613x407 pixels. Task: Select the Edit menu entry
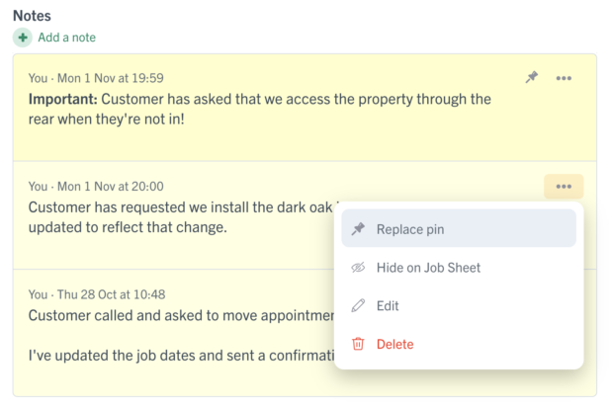coord(459,305)
